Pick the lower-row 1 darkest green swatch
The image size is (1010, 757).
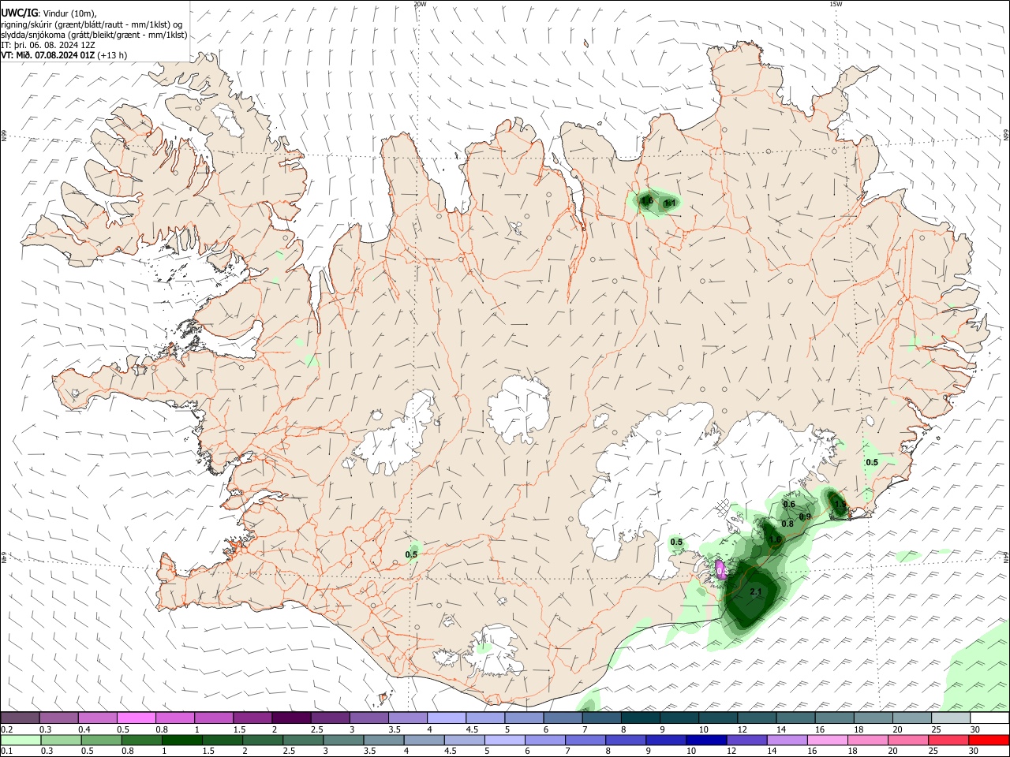coord(181,740)
